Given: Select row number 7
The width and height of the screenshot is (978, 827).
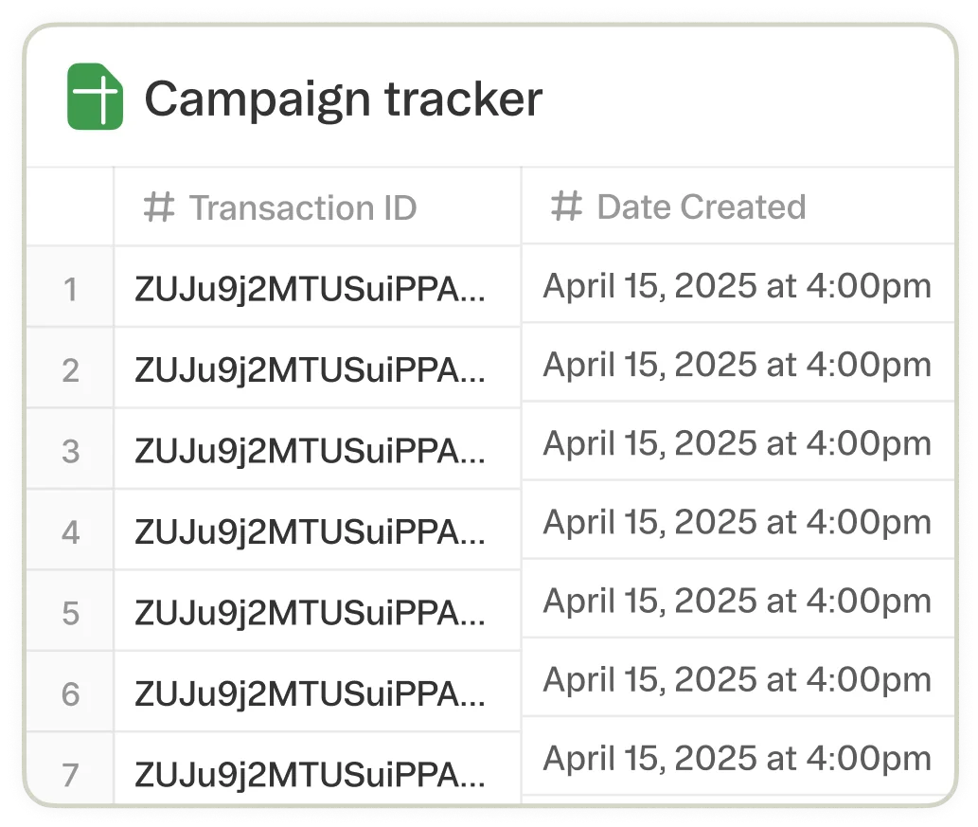Looking at the screenshot, I should click(x=70, y=774).
